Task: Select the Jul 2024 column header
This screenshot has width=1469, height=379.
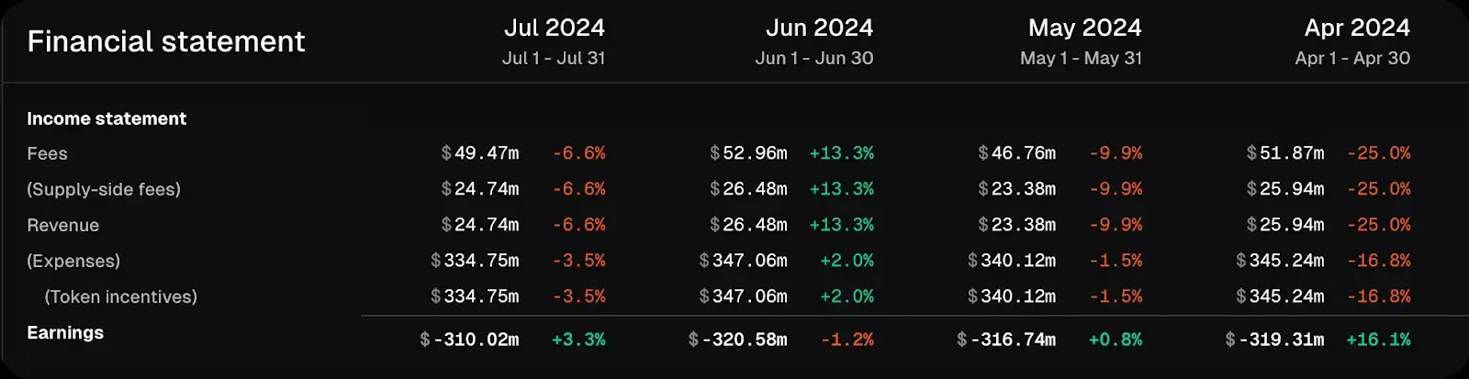Action: pyautogui.click(x=554, y=28)
